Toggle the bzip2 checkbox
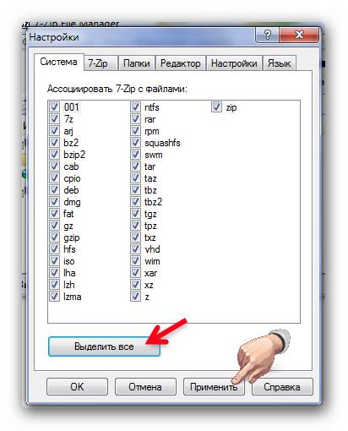This screenshot has height=431, width=348. tap(54, 155)
